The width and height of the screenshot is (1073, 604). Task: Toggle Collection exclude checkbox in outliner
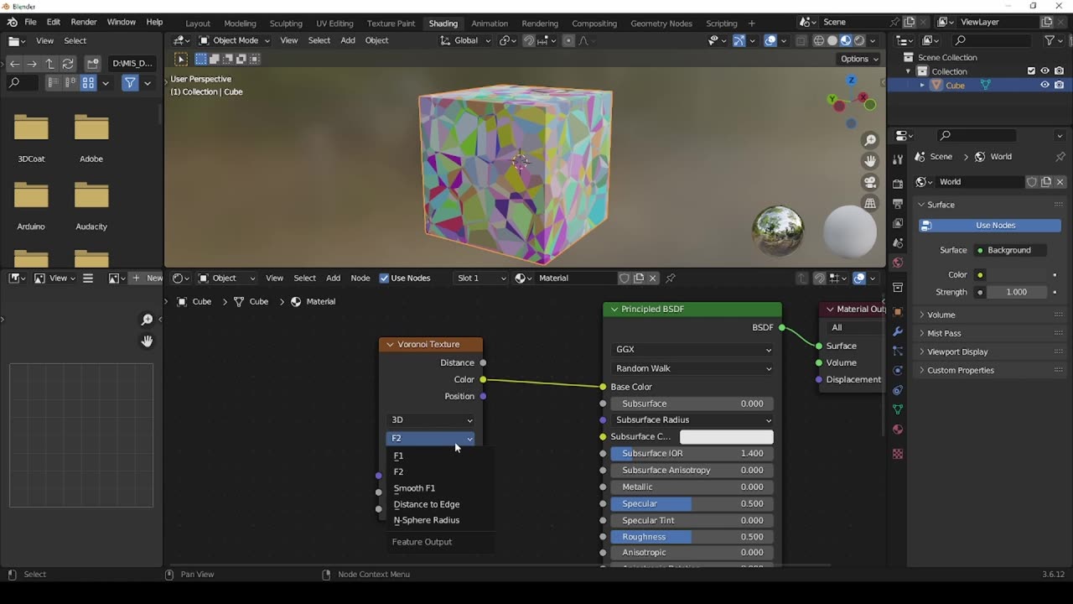click(1032, 71)
